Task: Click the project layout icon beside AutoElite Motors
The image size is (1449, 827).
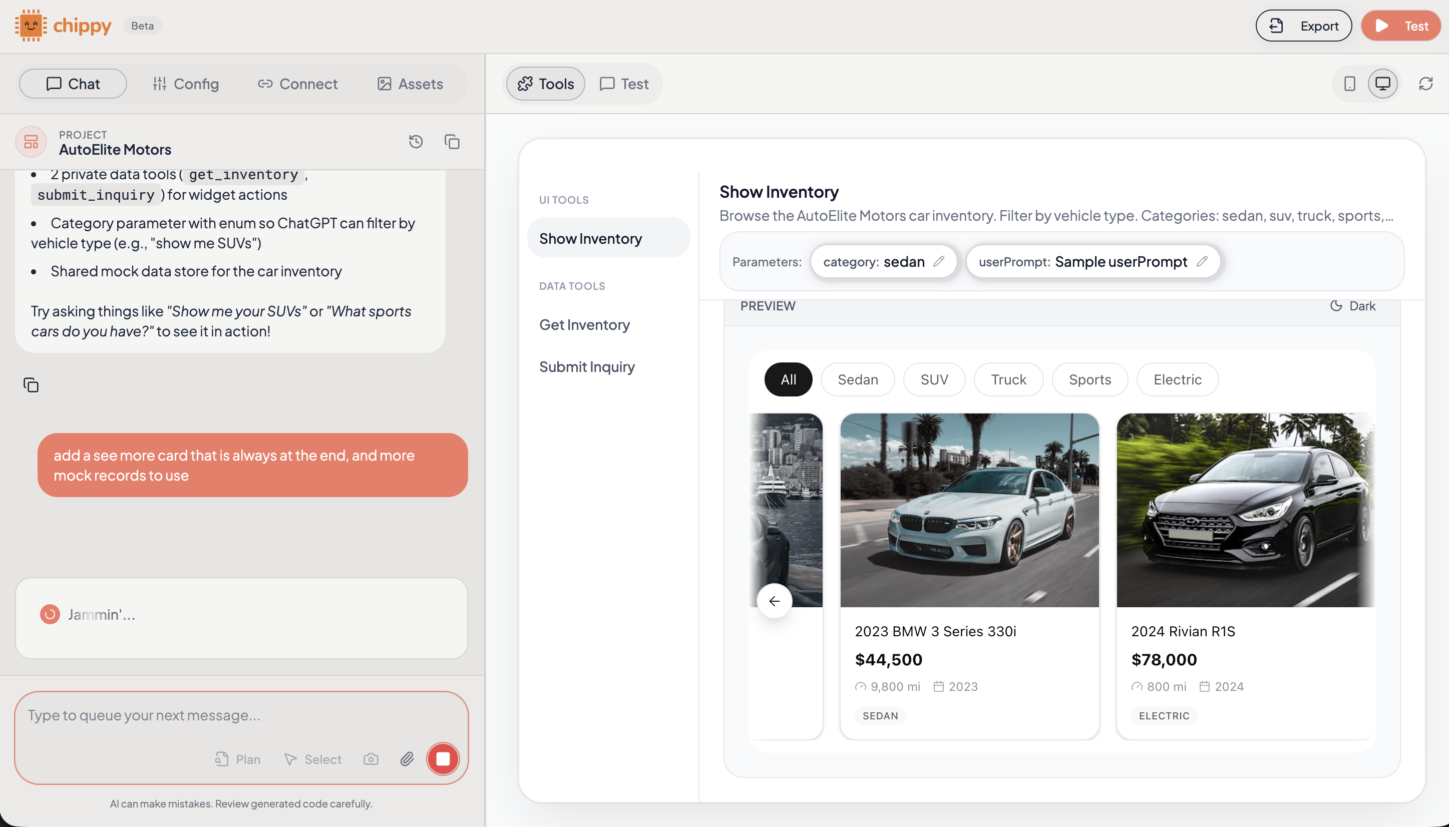Action: pos(31,142)
